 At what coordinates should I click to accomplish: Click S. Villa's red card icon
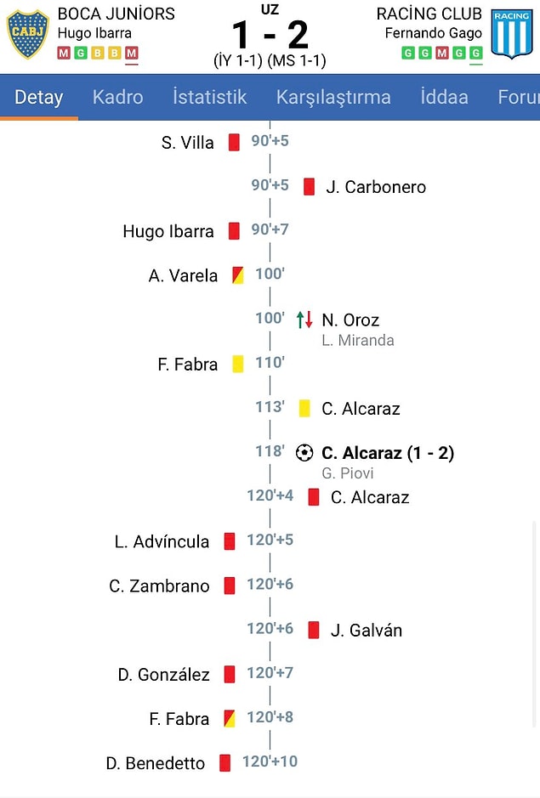tap(234, 142)
